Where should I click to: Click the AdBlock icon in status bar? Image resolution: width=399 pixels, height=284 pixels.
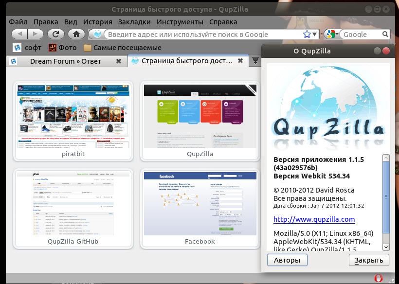[x=379, y=278]
